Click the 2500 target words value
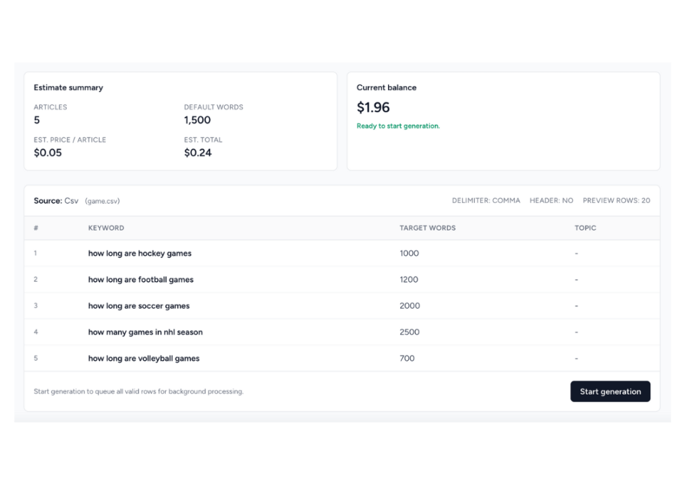Image resolution: width=685 pixels, height=485 pixels. pyautogui.click(x=409, y=332)
